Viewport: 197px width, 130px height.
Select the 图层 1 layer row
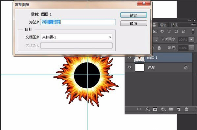(159, 58)
